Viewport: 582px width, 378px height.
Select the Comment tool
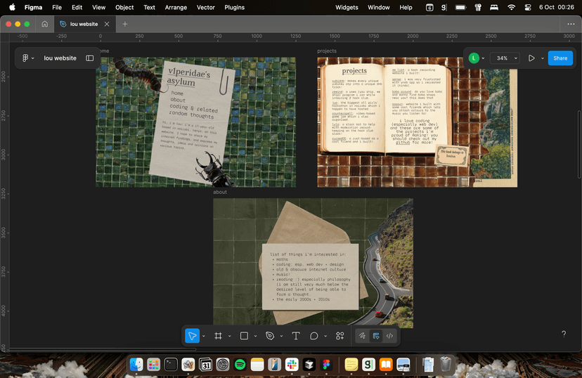pos(314,336)
